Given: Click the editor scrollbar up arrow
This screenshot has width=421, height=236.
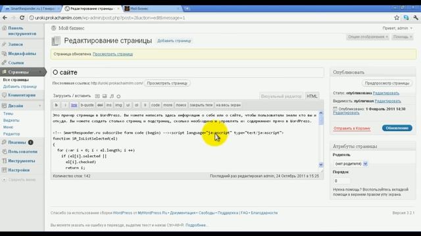Looking at the screenshot, I should pos(321,113).
